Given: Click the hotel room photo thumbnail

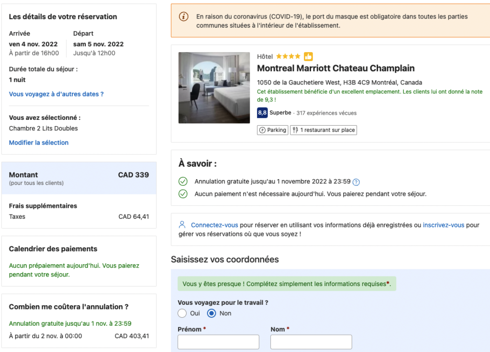Looking at the screenshot, I should point(214,87).
